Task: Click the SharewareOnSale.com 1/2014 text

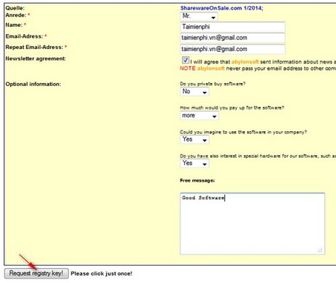Action: pos(221,8)
